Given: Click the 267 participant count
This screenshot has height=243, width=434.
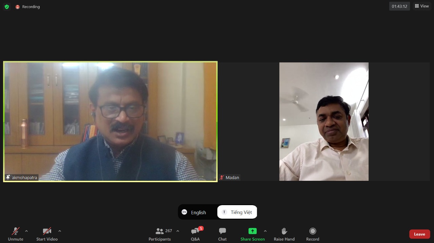Looking at the screenshot, I should 169,231.
